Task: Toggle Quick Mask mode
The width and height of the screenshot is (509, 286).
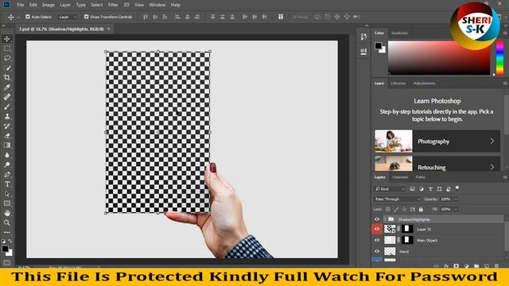Action: pyautogui.click(x=7, y=262)
